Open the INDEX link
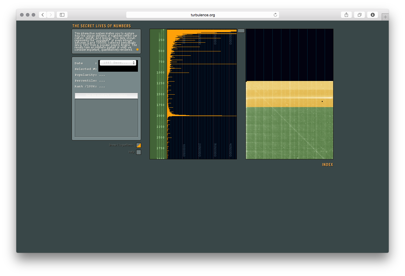This screenshot has width=405, height=276. pos(327,165)
